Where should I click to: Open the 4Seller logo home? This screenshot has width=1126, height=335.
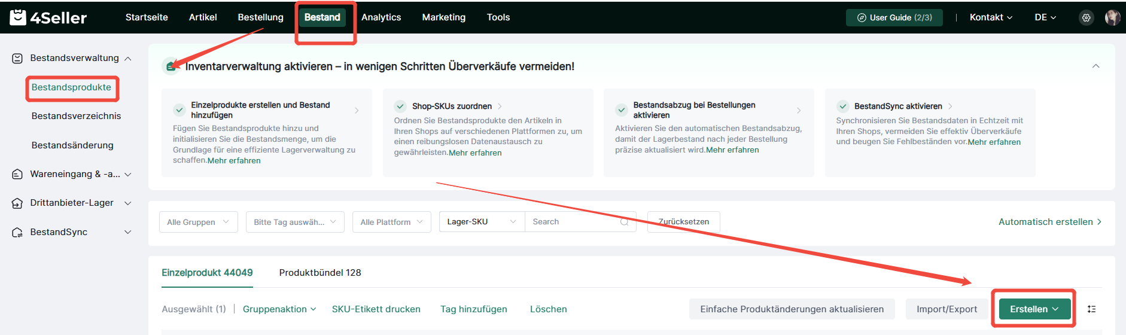click(x=48, y=17)
